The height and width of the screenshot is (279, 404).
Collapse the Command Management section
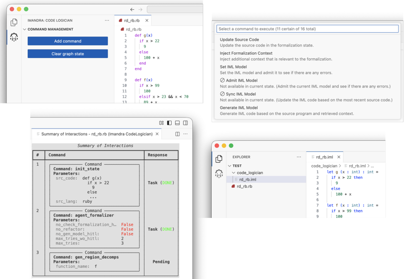click(x=25, y=29)
